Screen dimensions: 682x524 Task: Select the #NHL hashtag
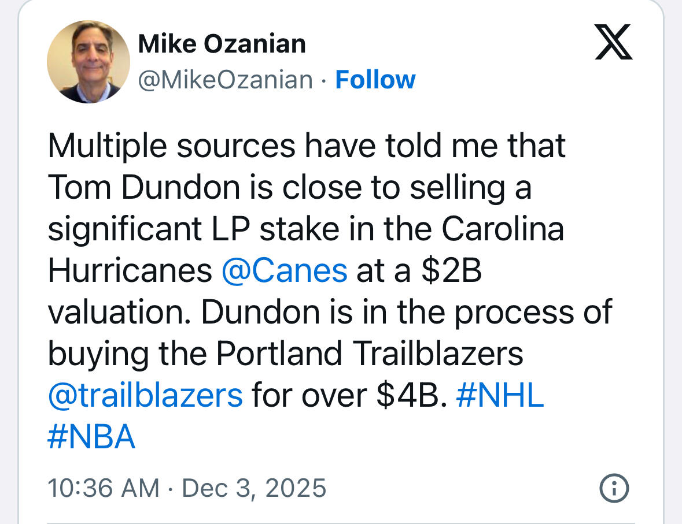(500, 395)
